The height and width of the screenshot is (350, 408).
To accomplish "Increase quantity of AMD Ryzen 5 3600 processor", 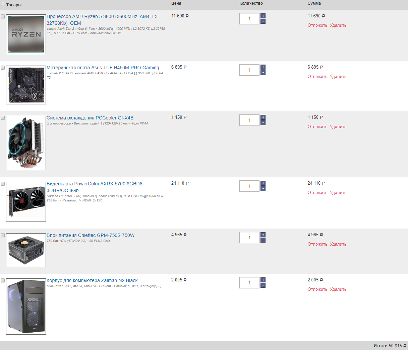I will [x=263, y=16].
